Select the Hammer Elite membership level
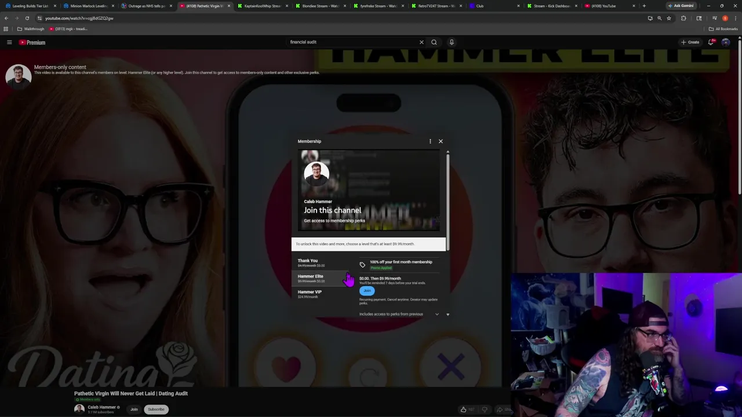This screenshot has width=742, height=417. pyautogui.click(x=322, y=279)
